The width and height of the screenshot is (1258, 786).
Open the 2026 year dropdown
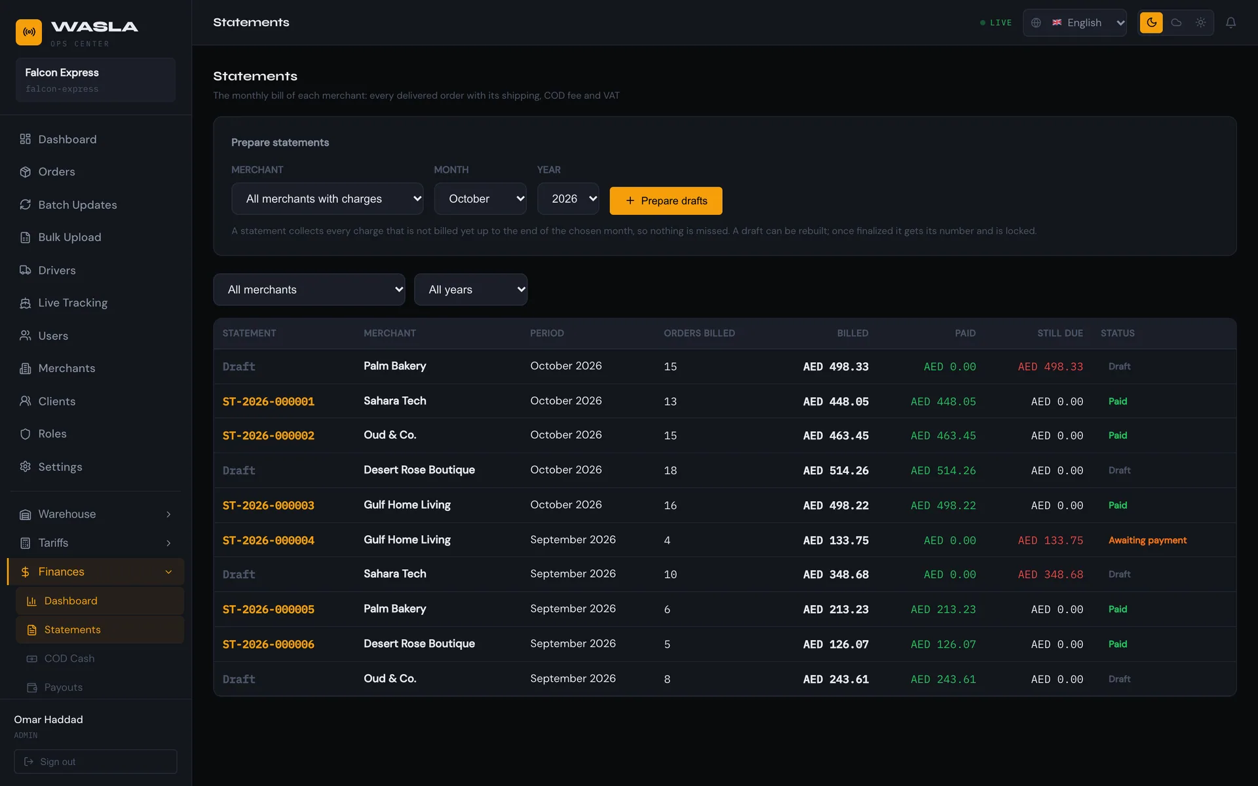coord(568,198)
